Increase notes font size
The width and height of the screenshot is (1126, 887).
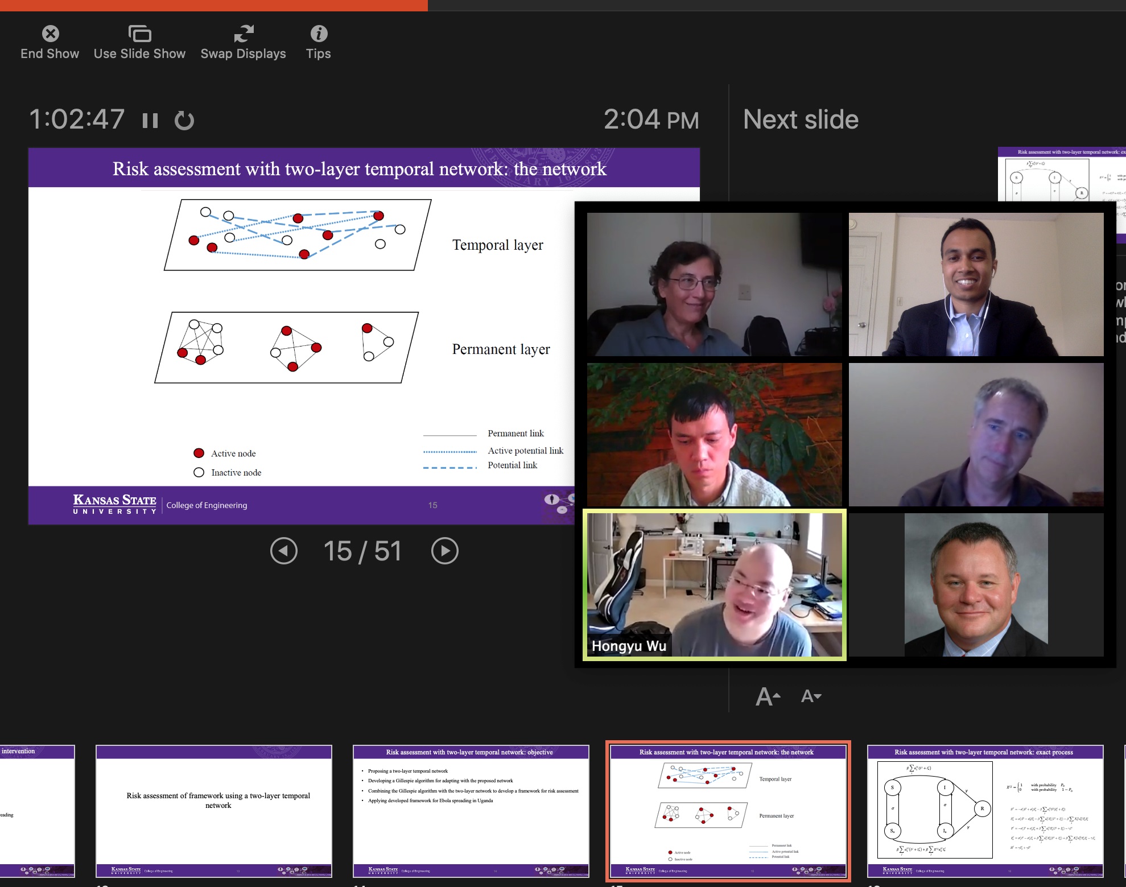pos(768,696)
